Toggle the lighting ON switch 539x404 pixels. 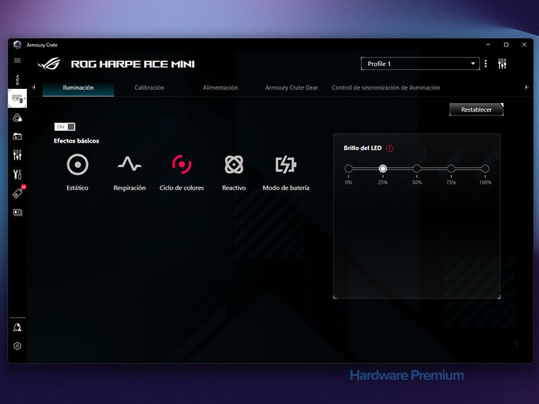pyautogui.click(x=65, y=127)
